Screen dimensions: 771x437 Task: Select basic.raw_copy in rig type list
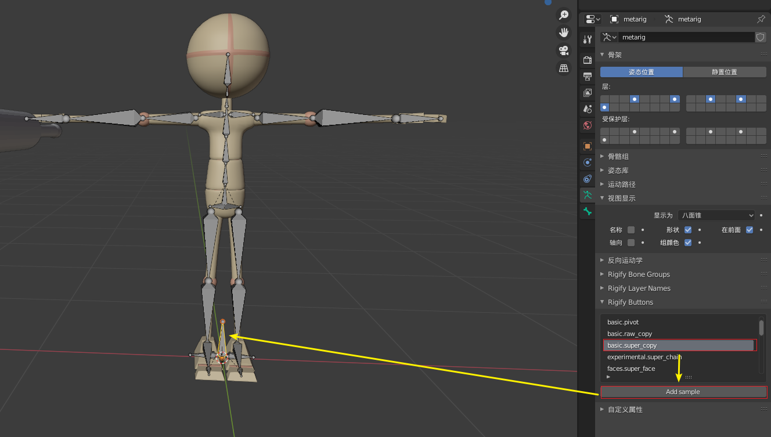point(679,334)
